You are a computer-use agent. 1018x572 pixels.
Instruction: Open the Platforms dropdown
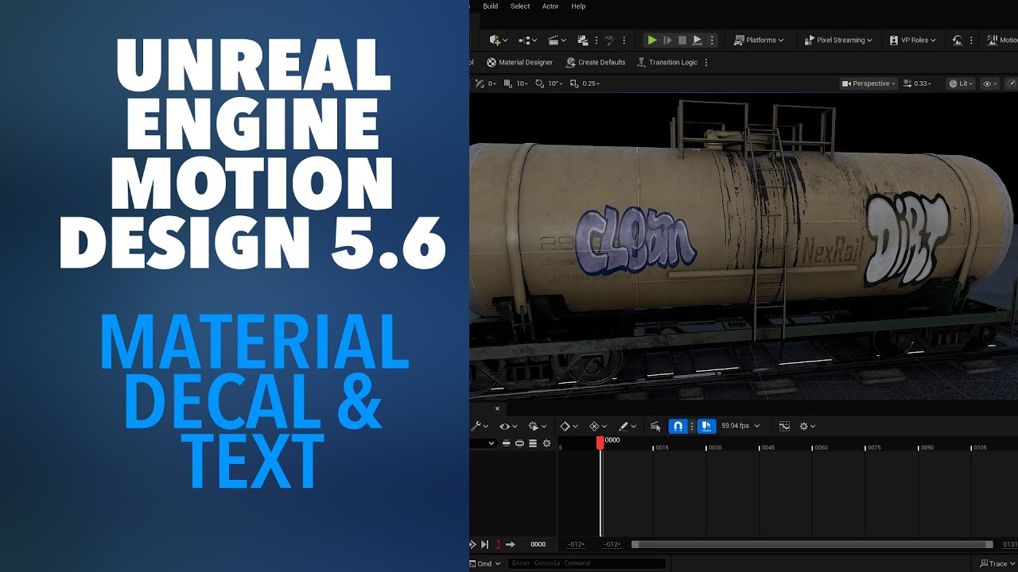tap(759, 40)
